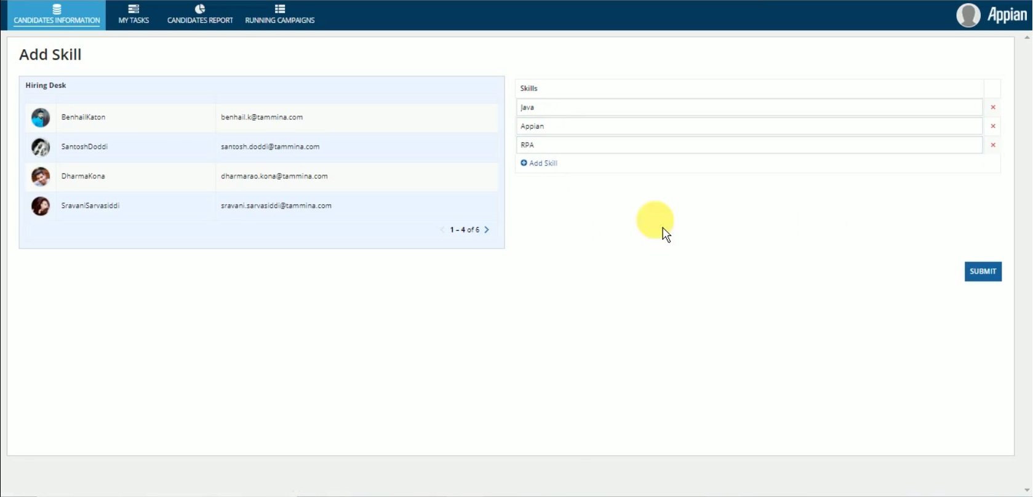Viewport: 1033px width, 497px height.
Task: Remove the RPA skill with its red X
Action: [x=993, y=145]
